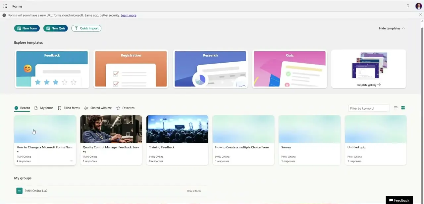Open the Quality Control Manager Feedback Survey form
Image resolution: width=424 pixels, height=204 pixels.
tap(111, 140)
